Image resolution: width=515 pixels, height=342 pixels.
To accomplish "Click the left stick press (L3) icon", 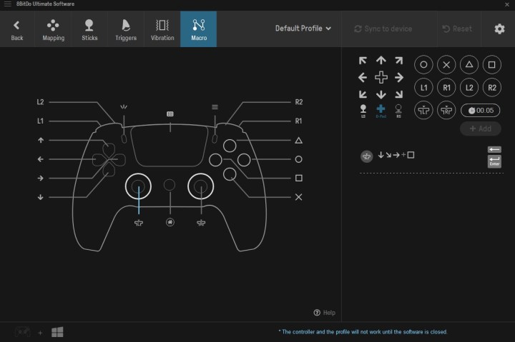I will pyautogui.click(x=423, y=110).
